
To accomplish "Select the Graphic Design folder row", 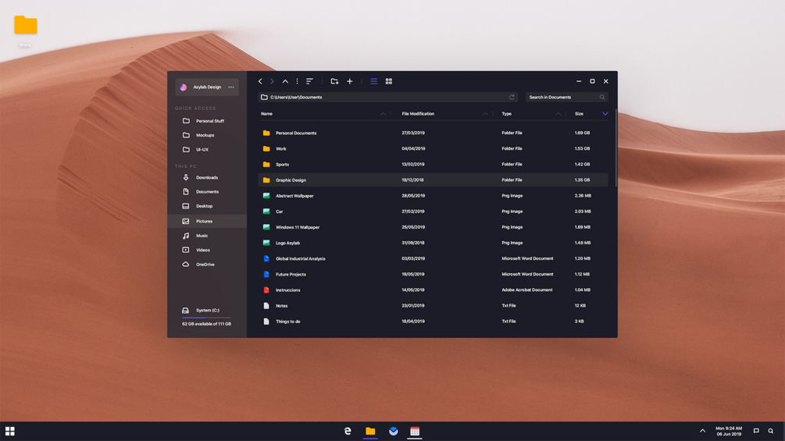I will click(433, 180).
